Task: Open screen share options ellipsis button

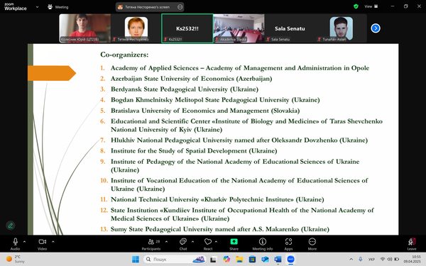Action: click(x=180, y=7)
